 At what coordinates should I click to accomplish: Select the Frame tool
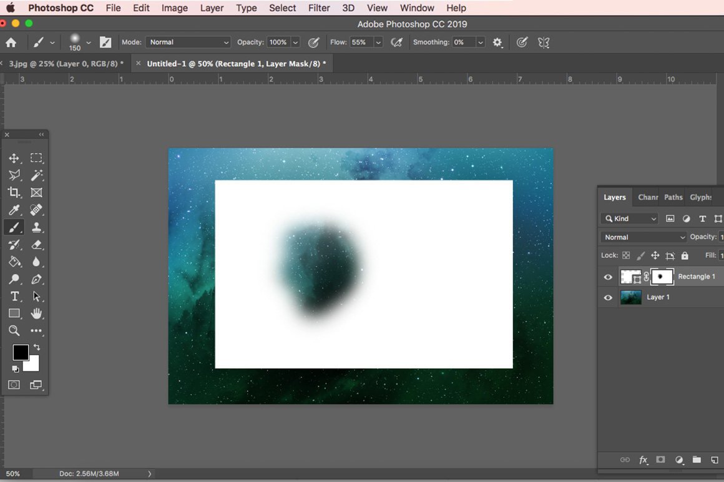36,192
